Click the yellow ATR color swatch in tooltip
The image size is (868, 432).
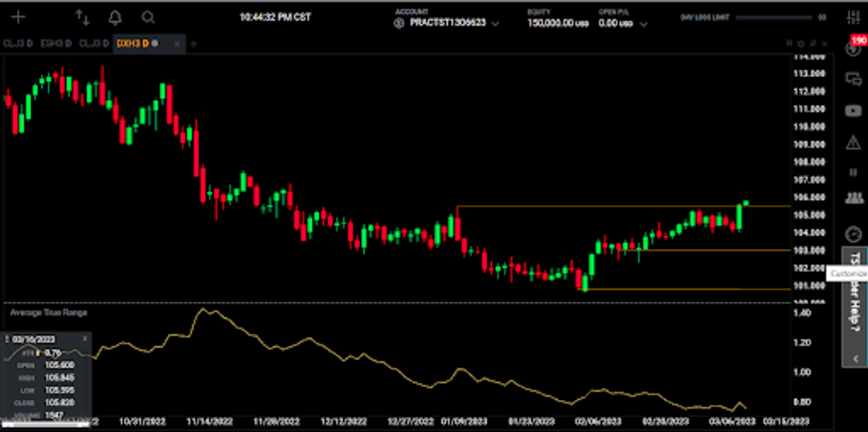[x=38, y=353]
